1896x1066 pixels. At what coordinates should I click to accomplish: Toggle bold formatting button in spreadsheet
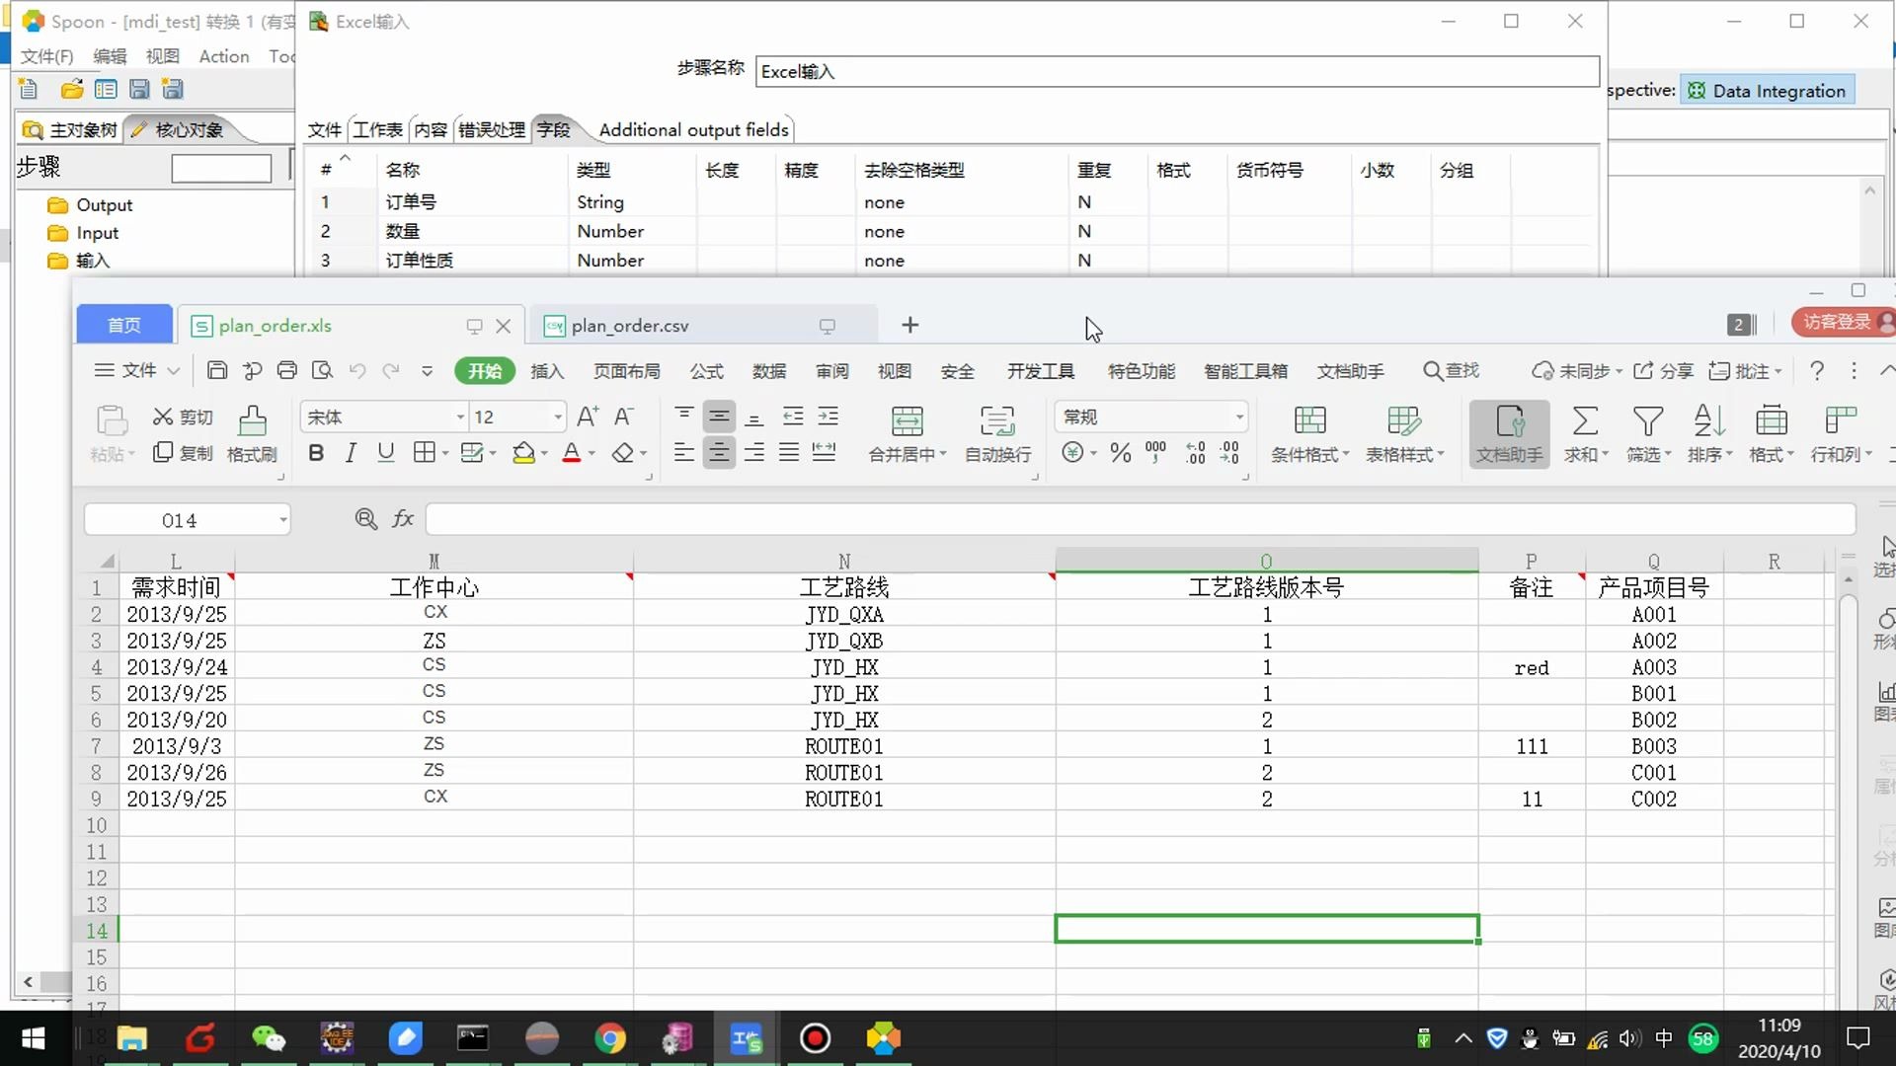tap(316, 453)
